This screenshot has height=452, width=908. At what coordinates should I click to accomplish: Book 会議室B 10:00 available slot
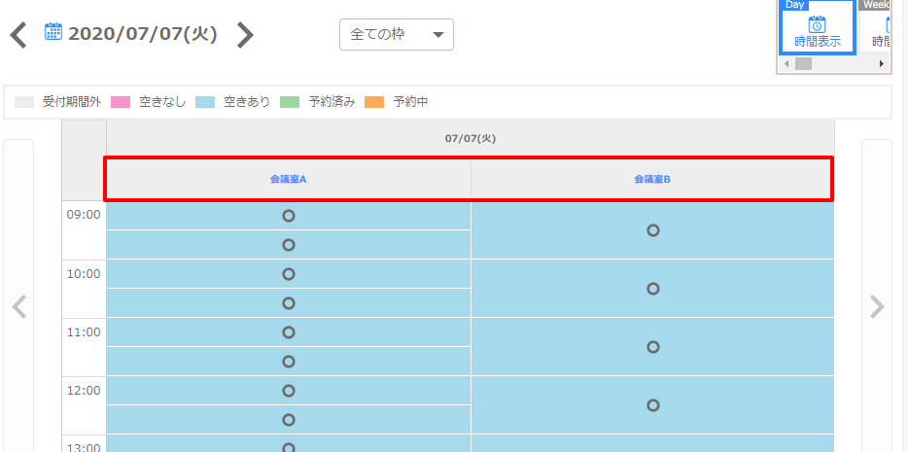(x=652, y=289)
